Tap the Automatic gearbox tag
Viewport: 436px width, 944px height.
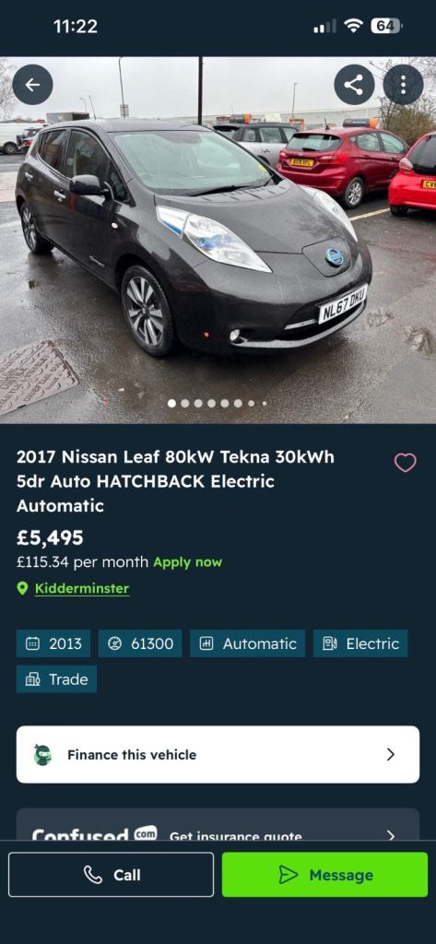pos(248,643)
